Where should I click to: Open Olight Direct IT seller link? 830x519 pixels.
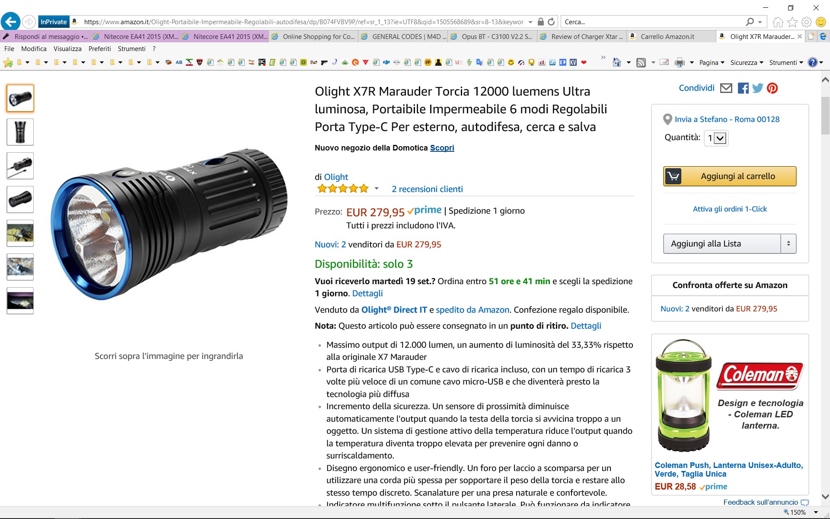[x=394, y=310]
